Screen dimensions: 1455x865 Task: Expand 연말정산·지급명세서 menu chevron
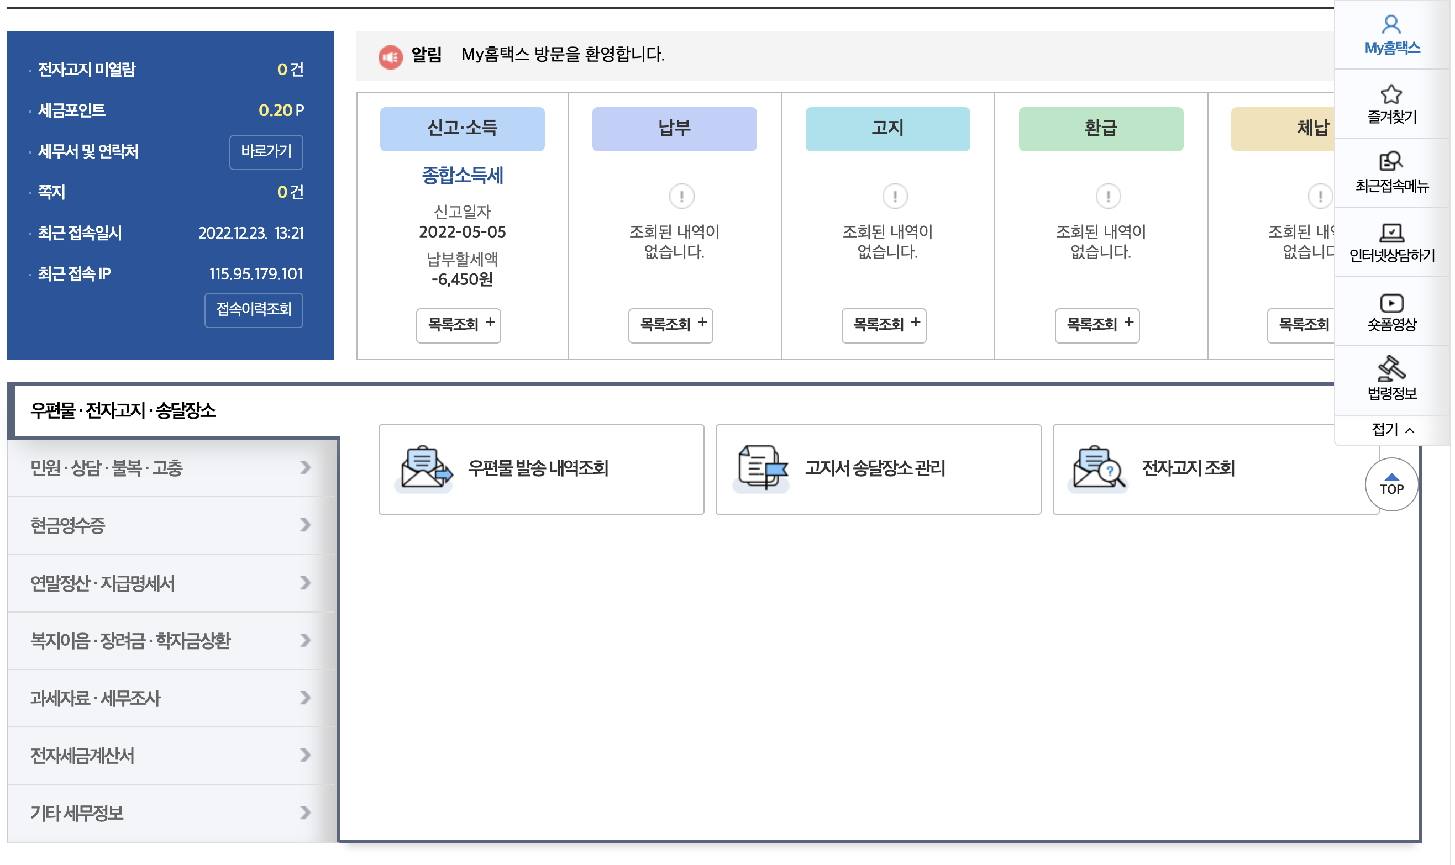tap(305, 582)
